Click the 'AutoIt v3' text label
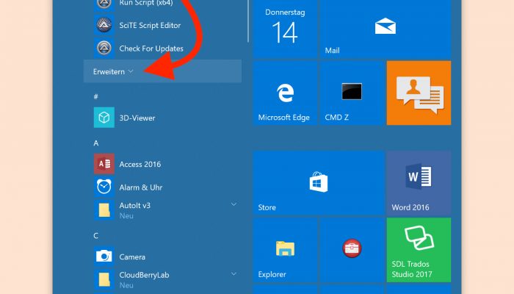The image size is (514, 294). coord(134,205)
